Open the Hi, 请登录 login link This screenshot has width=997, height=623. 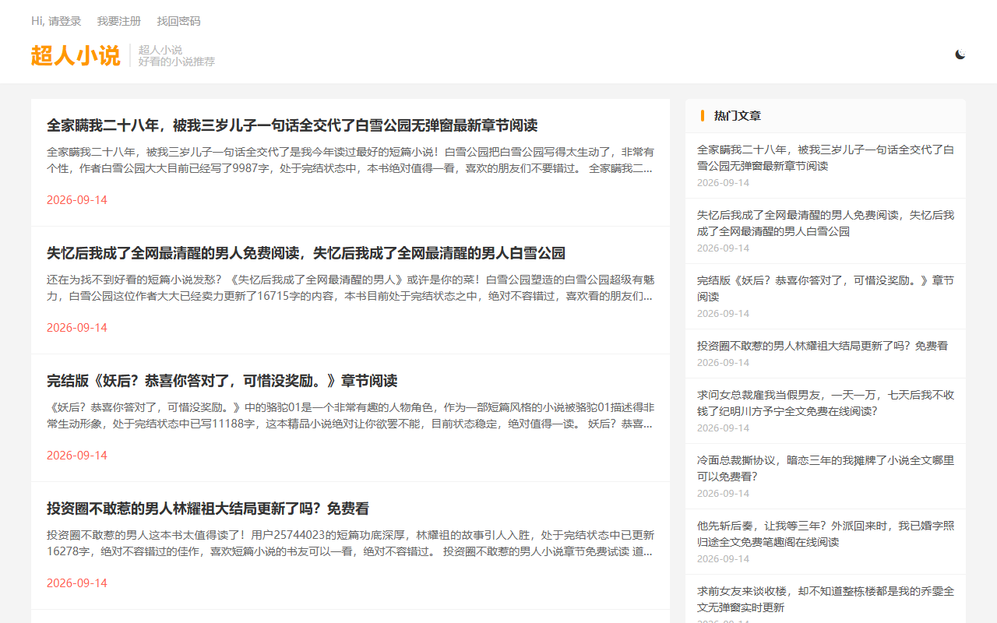pyautogui.click(x=56, y=21)
